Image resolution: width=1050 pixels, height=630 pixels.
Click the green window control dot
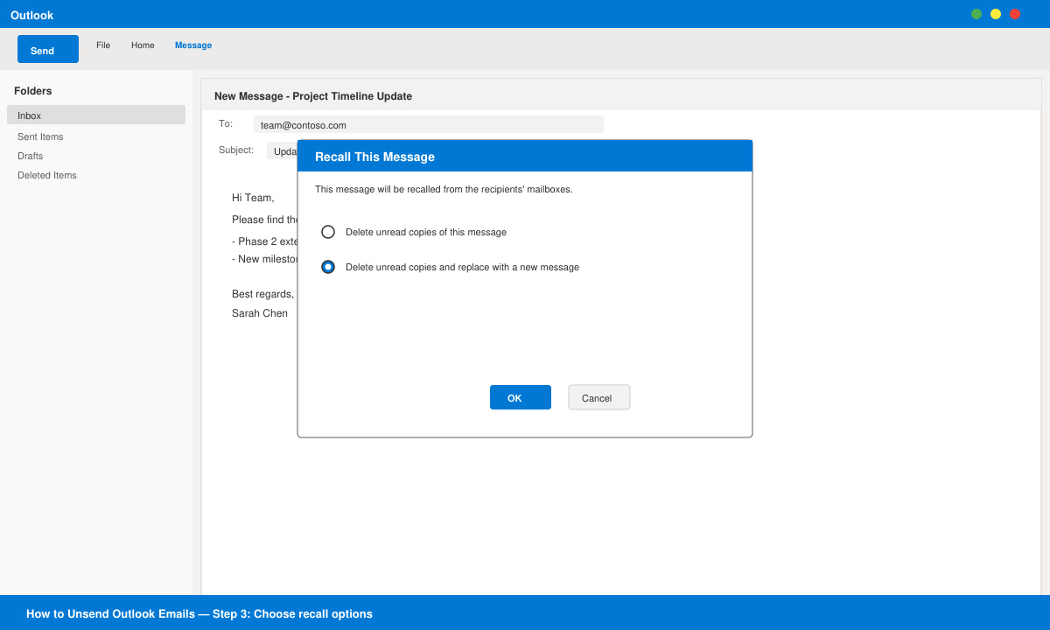[x=976, y=14]
